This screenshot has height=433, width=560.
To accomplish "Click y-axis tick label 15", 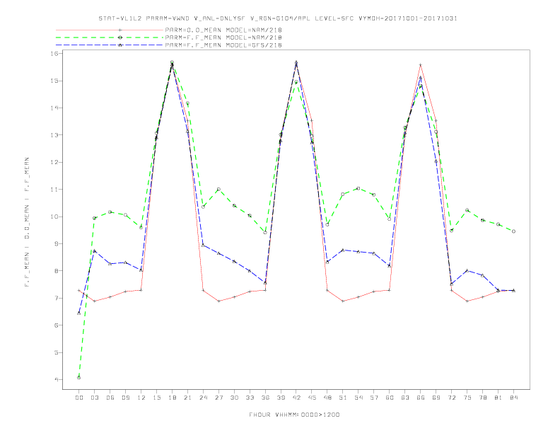I will tap(54, 81).
